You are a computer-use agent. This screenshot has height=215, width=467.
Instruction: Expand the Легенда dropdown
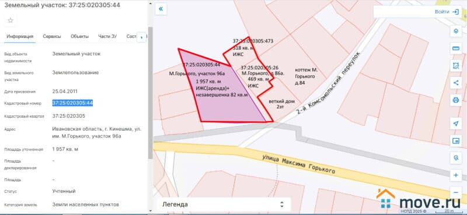tap(224, 205)
